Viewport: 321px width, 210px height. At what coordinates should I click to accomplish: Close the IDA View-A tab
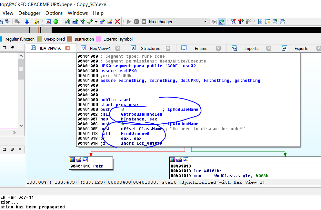pyautogui.click(x=68, y=48)
